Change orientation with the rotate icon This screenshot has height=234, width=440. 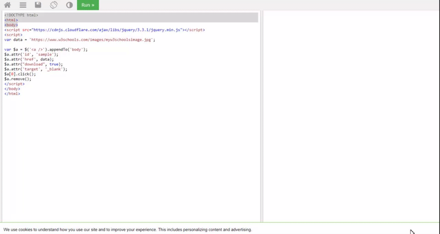pos(54,5)
